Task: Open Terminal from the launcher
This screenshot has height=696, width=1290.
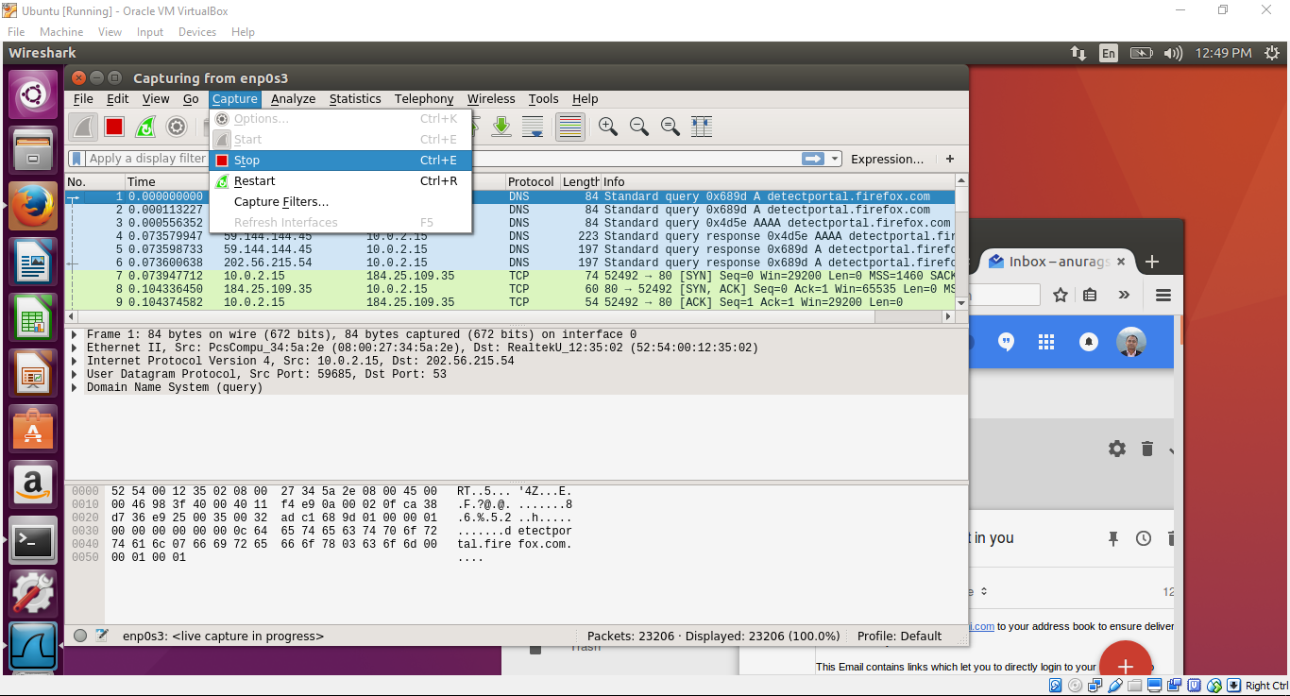Action: [33, 540]
